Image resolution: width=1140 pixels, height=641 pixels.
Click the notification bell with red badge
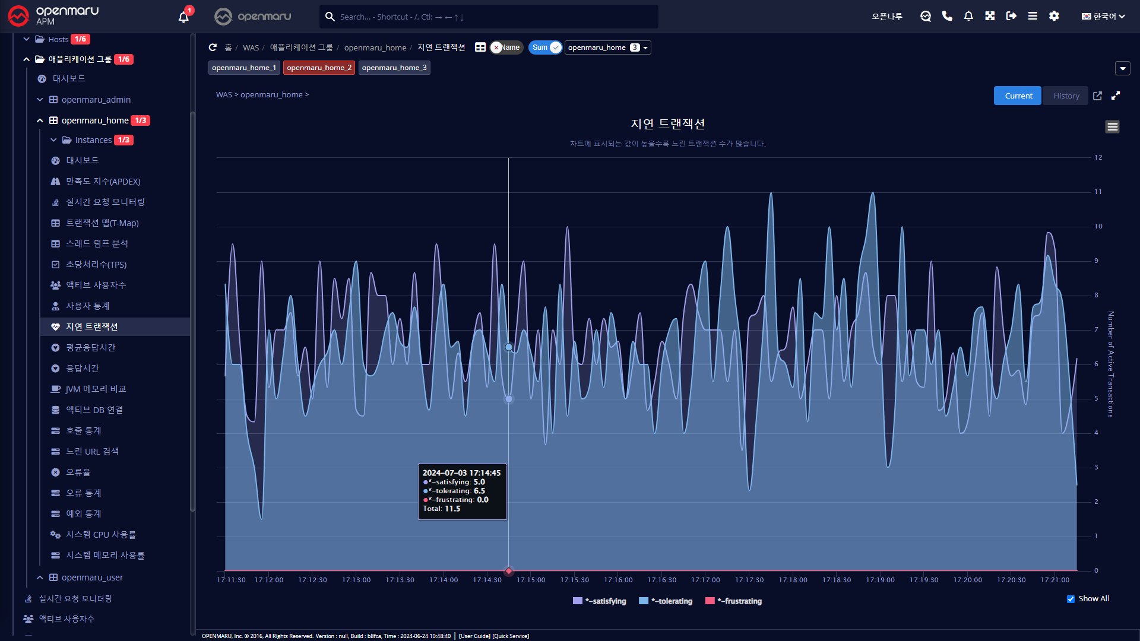(184, 17)
